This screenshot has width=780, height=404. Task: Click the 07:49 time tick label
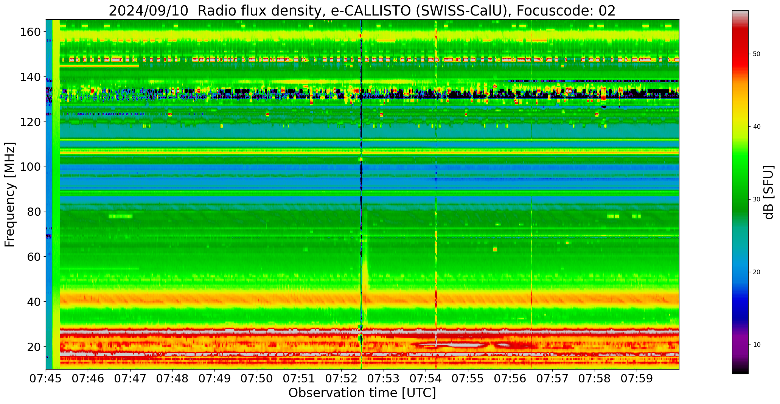tap(215, 379)
